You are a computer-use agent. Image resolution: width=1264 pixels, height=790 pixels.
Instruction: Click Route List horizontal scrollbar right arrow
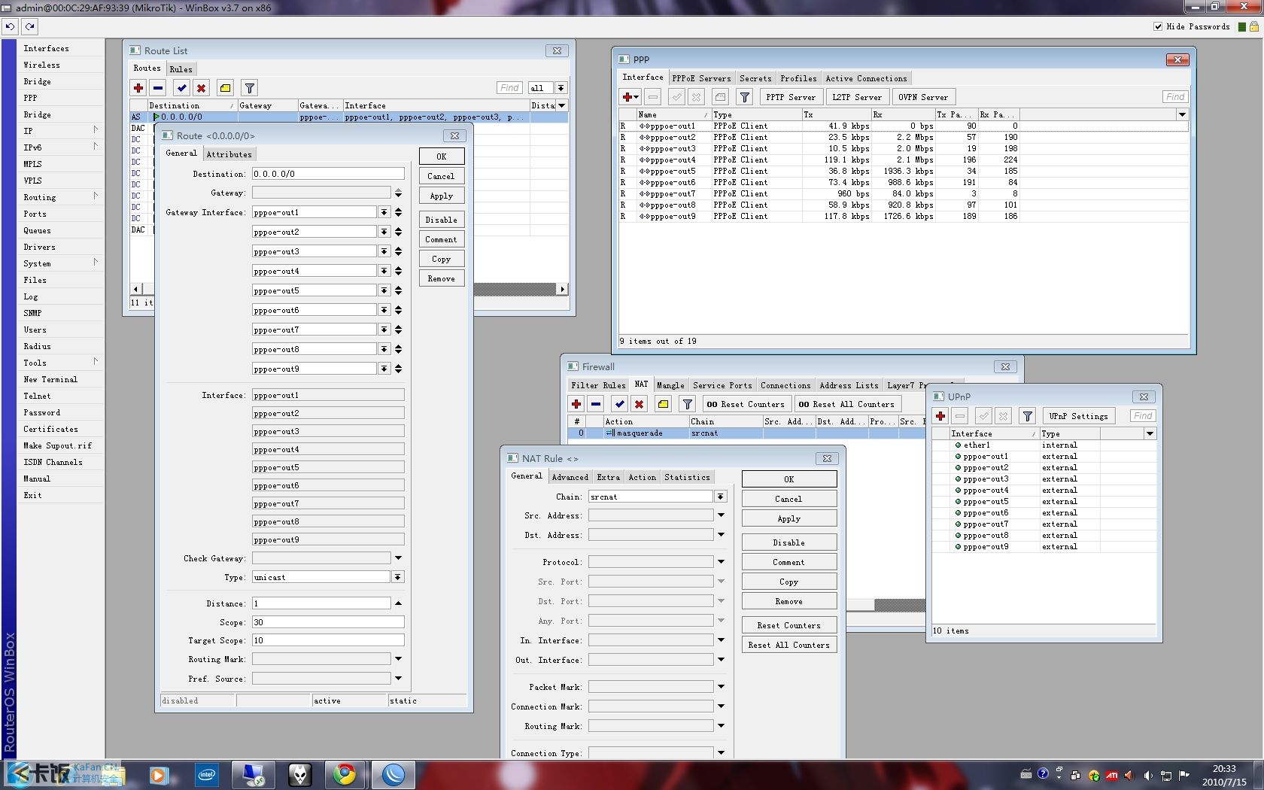point(562,289)
